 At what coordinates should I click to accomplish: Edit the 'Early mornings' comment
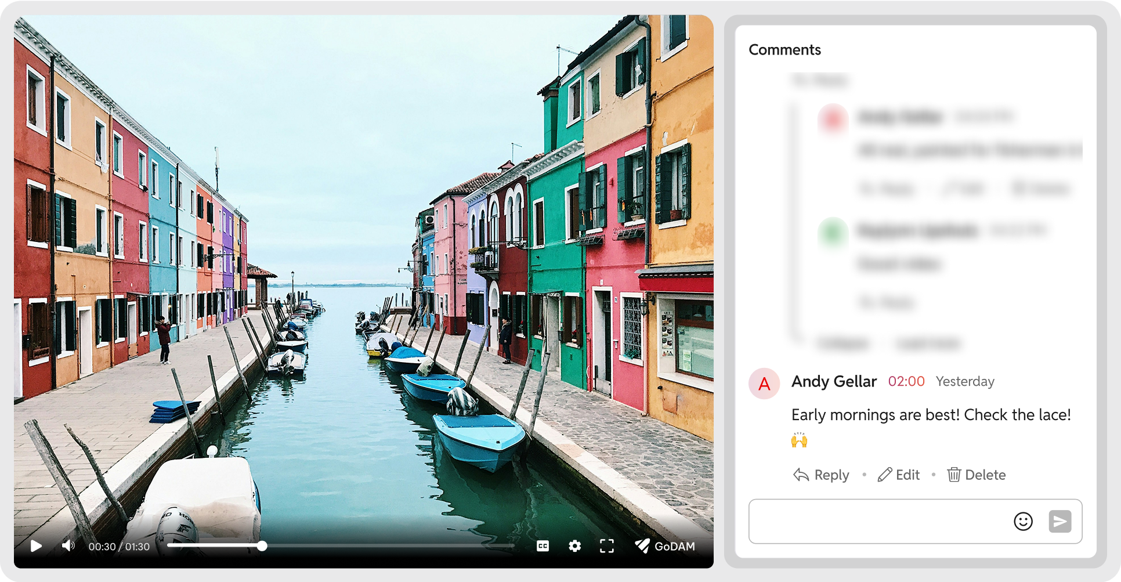tap(899, 475)
